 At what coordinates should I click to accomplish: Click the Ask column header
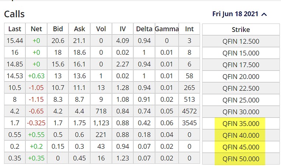(x=80, y=29)
